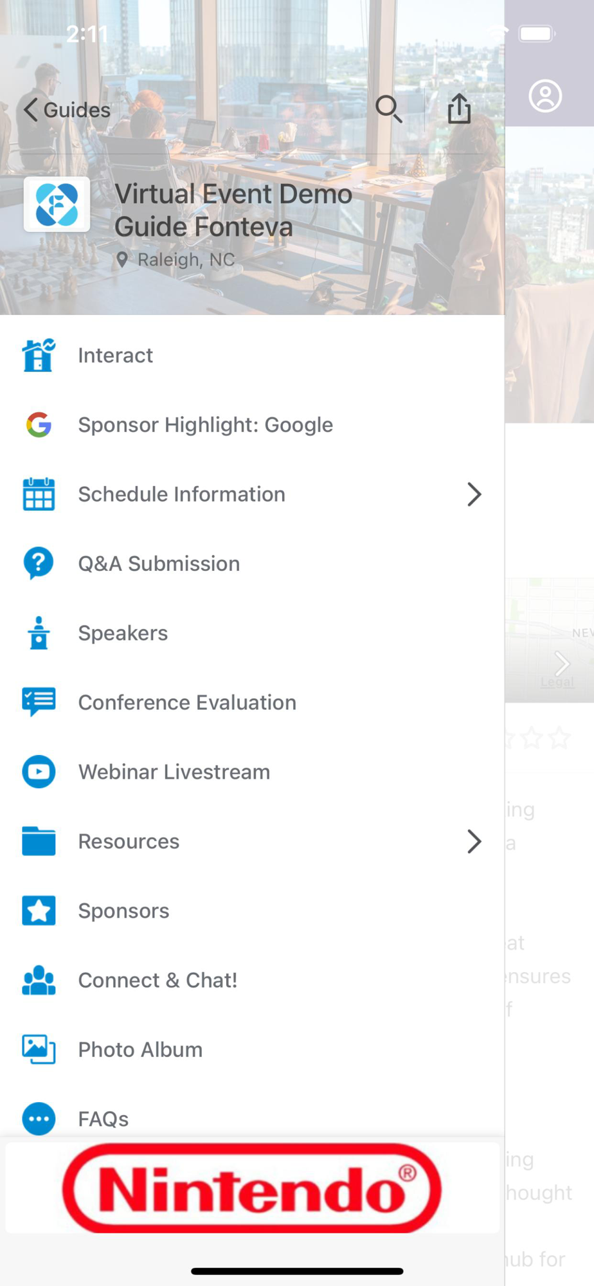Open the user profile icon
This screenshot has height=1286, width=594.
(545, 96)
